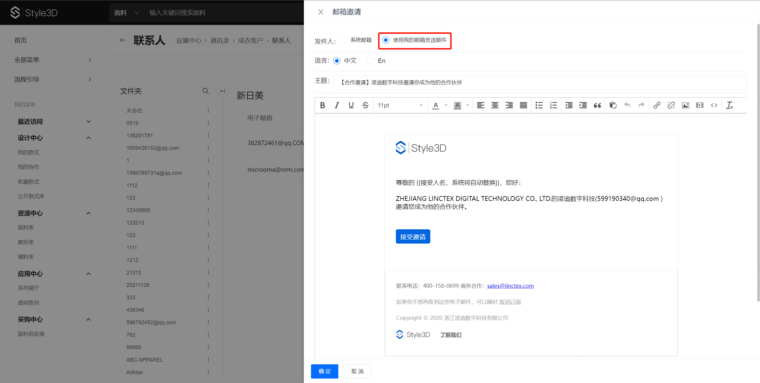Click the 主题 subject input field

tap(540, 82)
